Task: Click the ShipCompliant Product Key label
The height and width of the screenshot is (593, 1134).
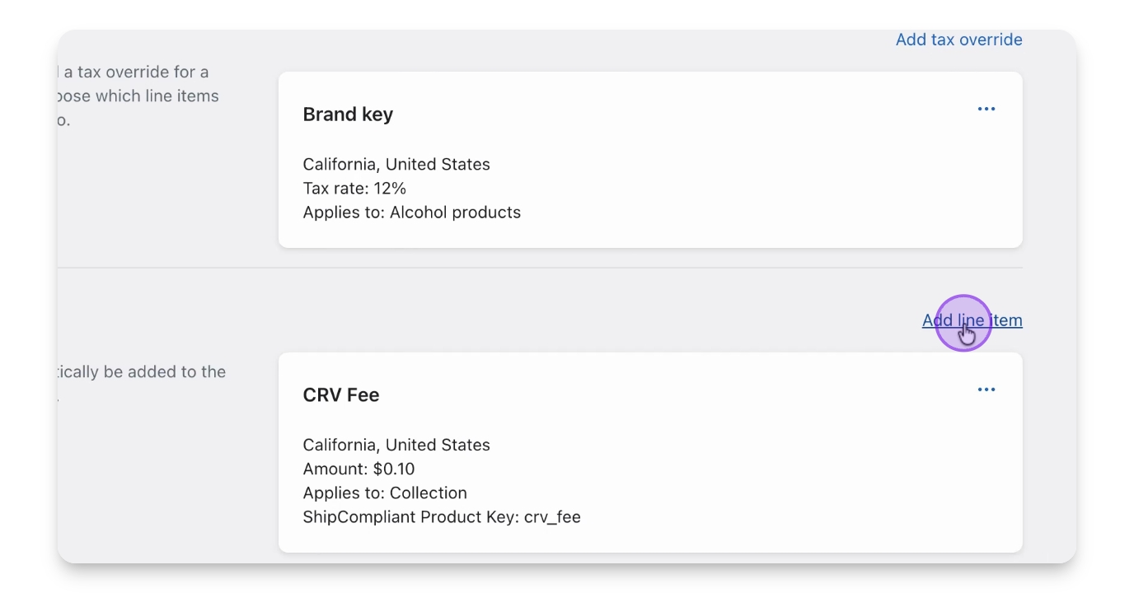Action: (410, 517)
